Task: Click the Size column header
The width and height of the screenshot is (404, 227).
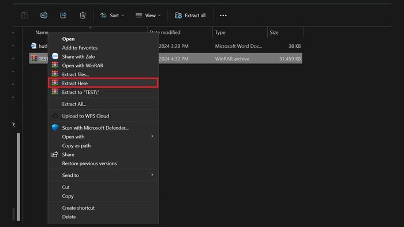Action: click(x=274, y=32)
